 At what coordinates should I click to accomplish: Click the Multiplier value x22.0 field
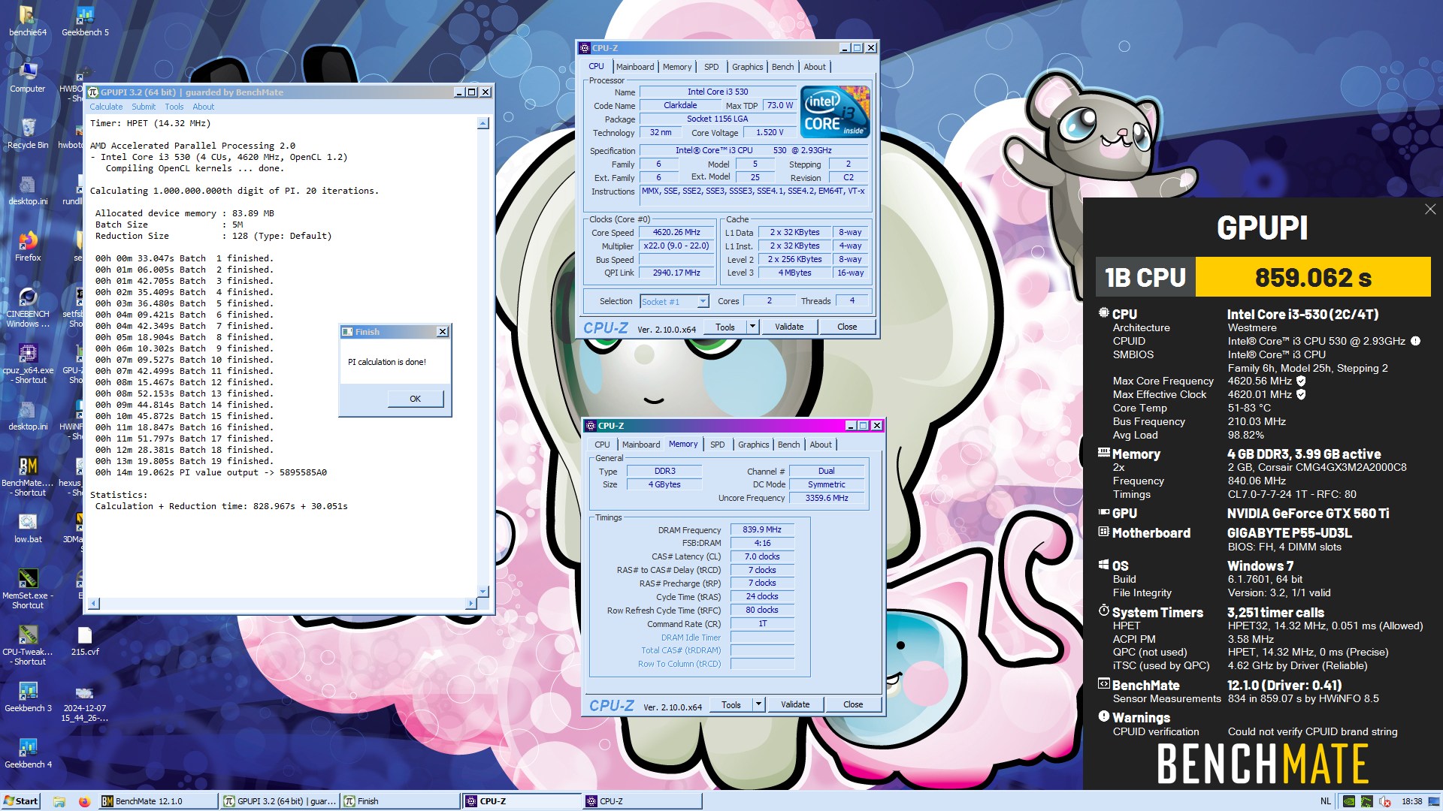676,246
